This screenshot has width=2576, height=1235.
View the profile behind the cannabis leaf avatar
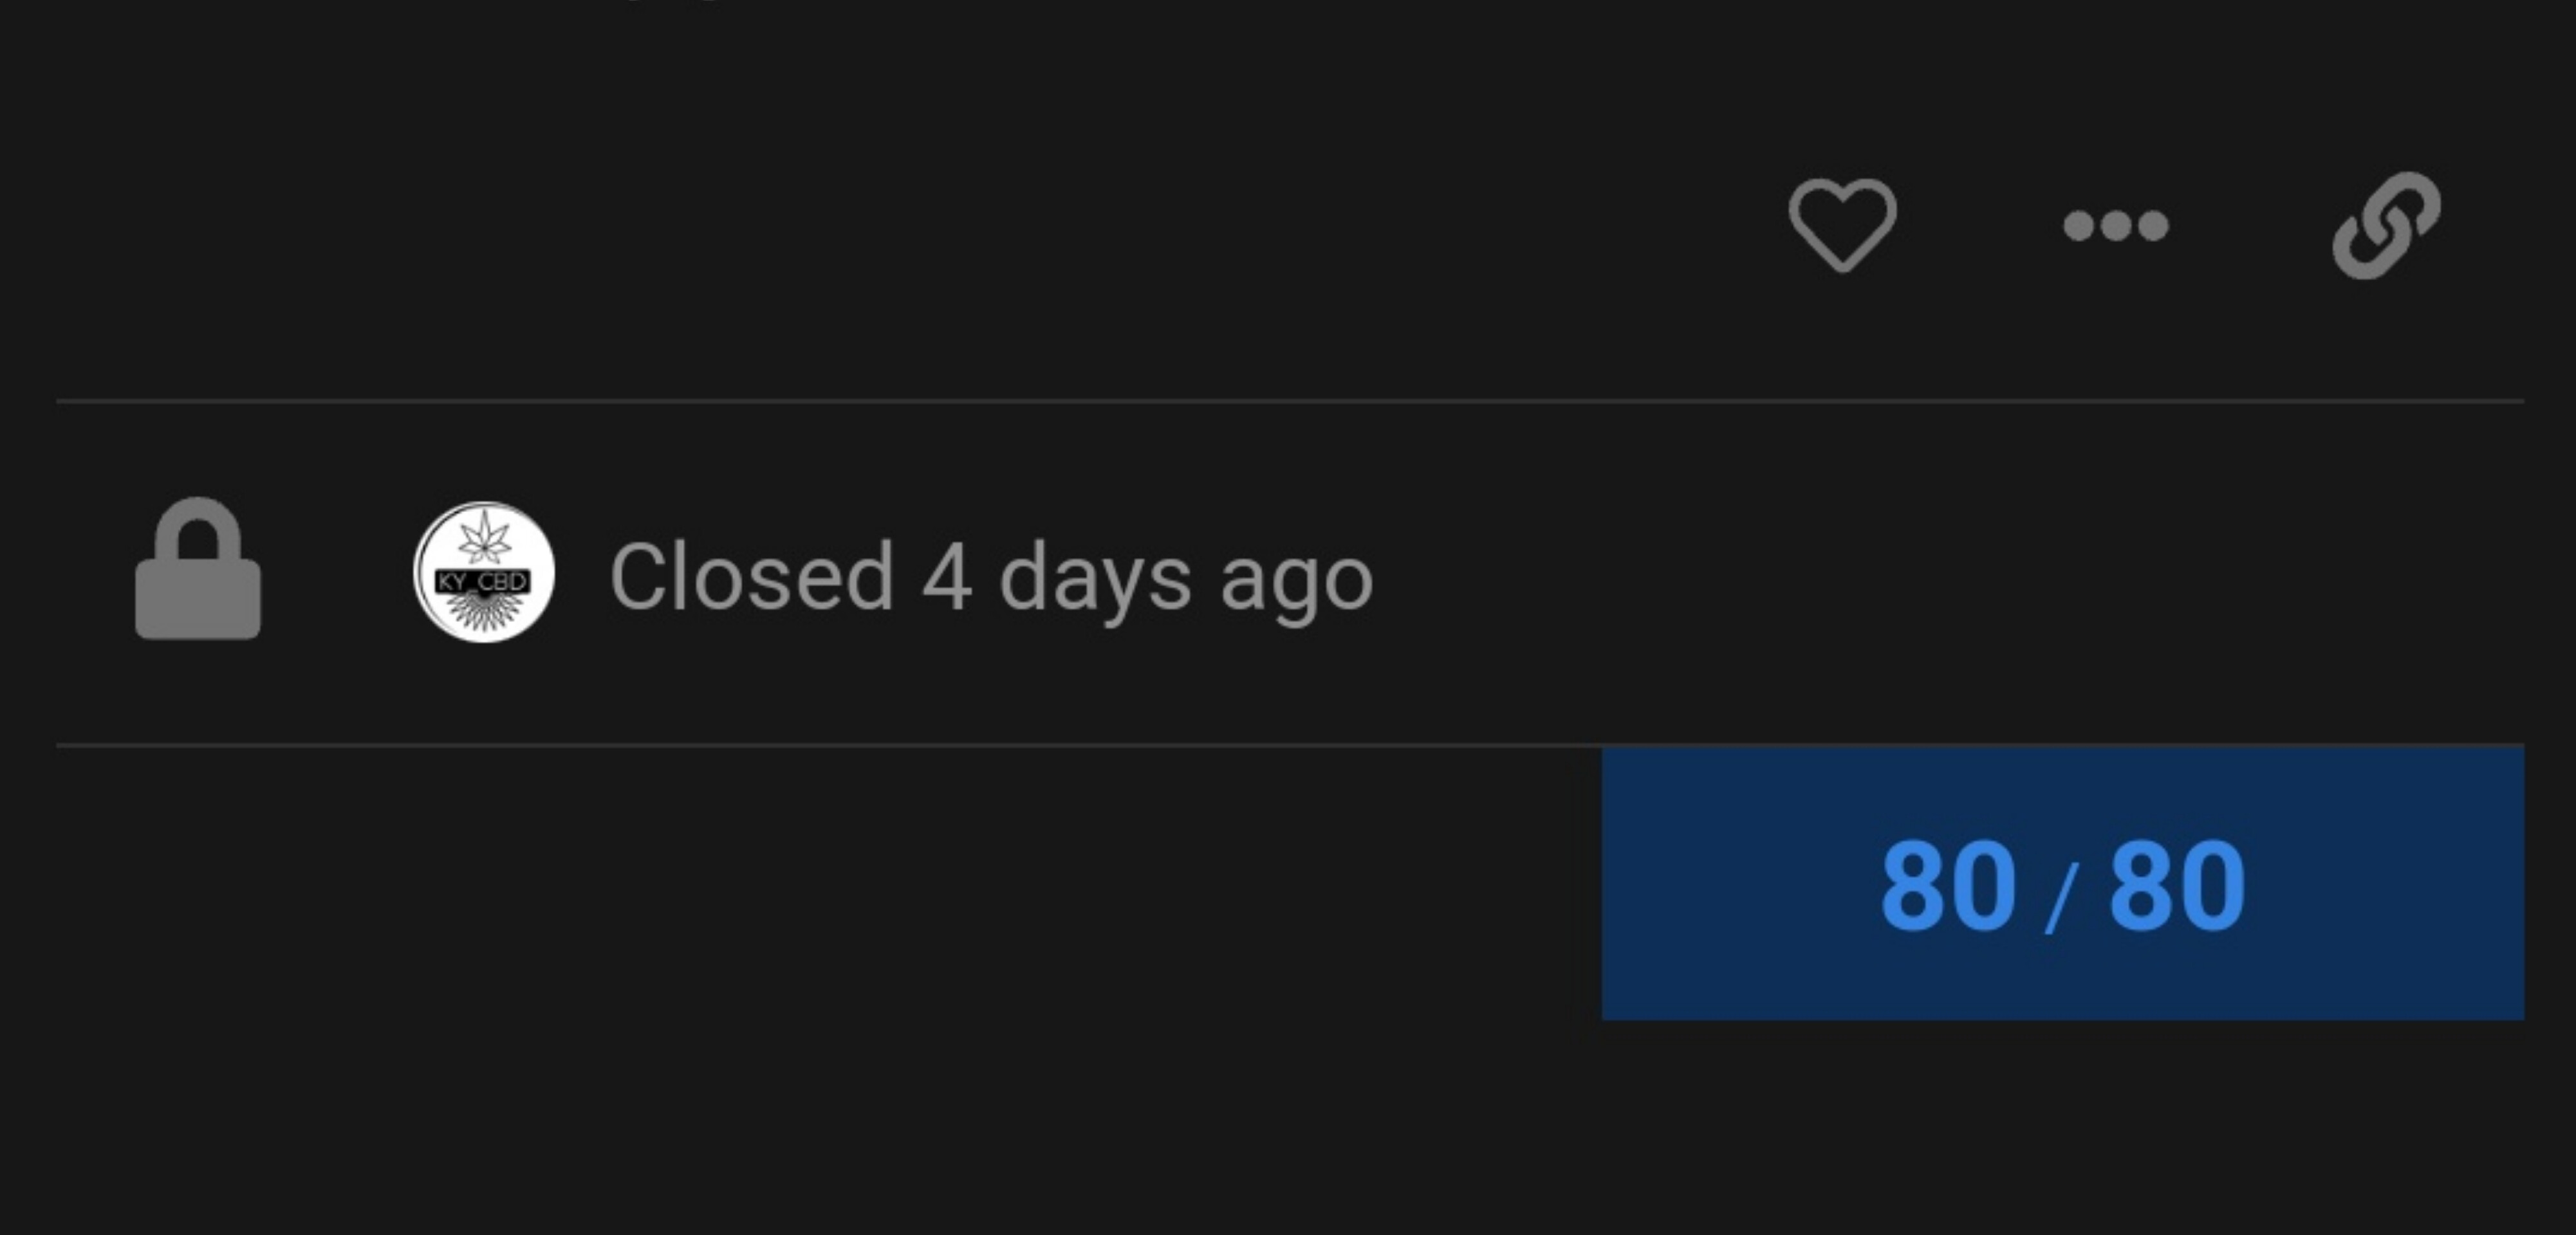tap(484, 572)
